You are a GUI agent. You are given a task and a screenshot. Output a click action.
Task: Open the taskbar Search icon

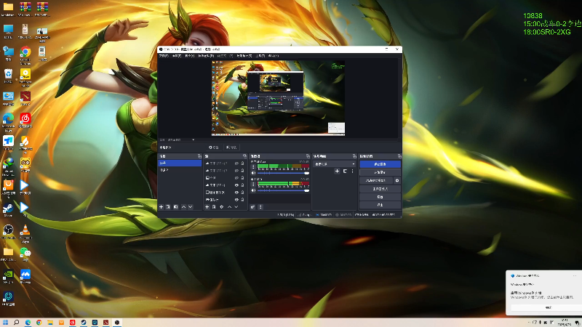16,323
